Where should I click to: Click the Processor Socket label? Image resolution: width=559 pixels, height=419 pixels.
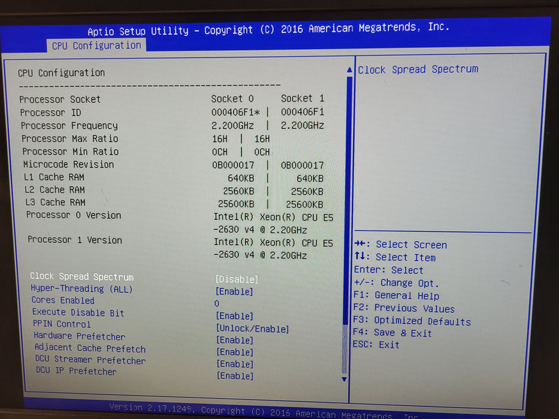(60, 99)
